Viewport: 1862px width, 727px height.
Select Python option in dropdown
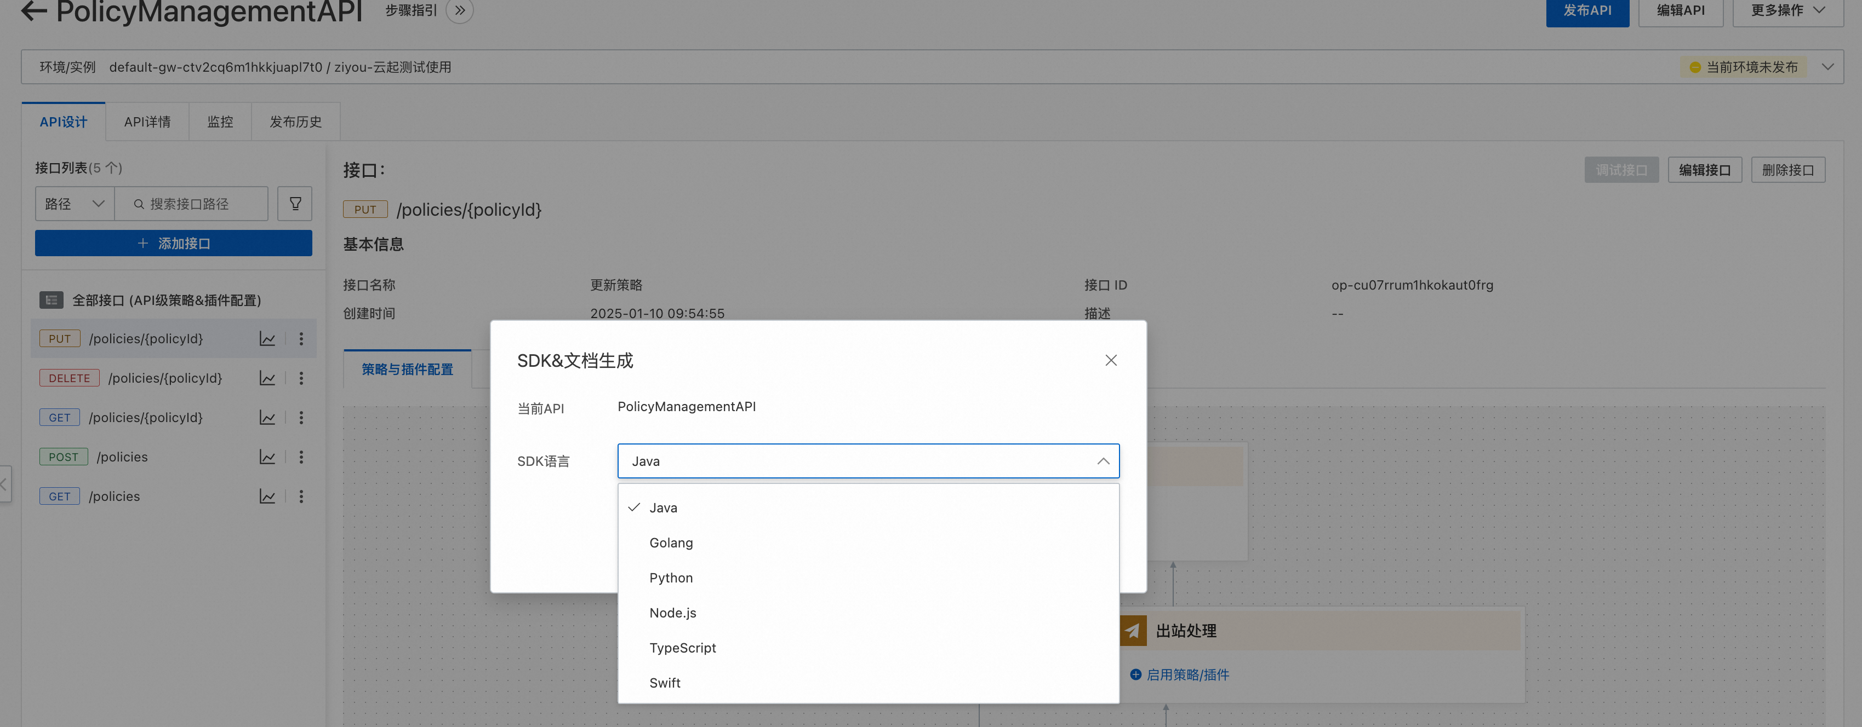(671, 578)
